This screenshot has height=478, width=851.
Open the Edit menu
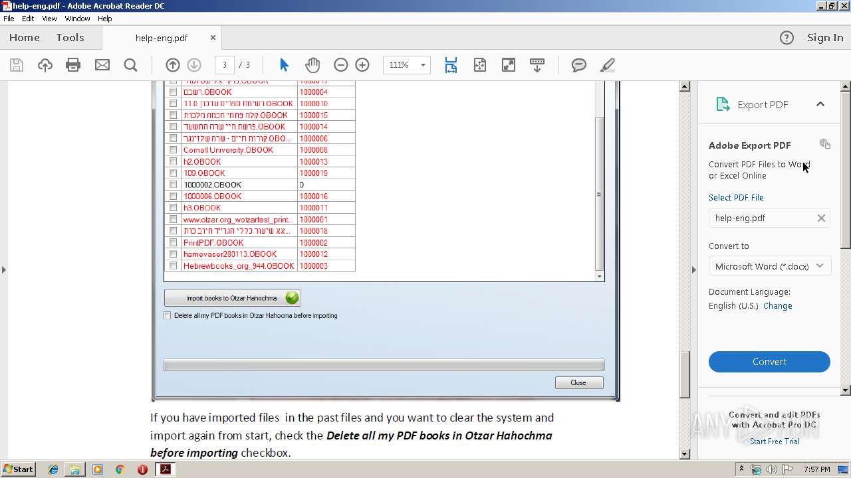point(28,19)
